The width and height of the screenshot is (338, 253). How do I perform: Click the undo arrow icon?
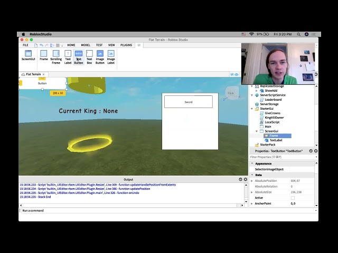pos(41,45)
